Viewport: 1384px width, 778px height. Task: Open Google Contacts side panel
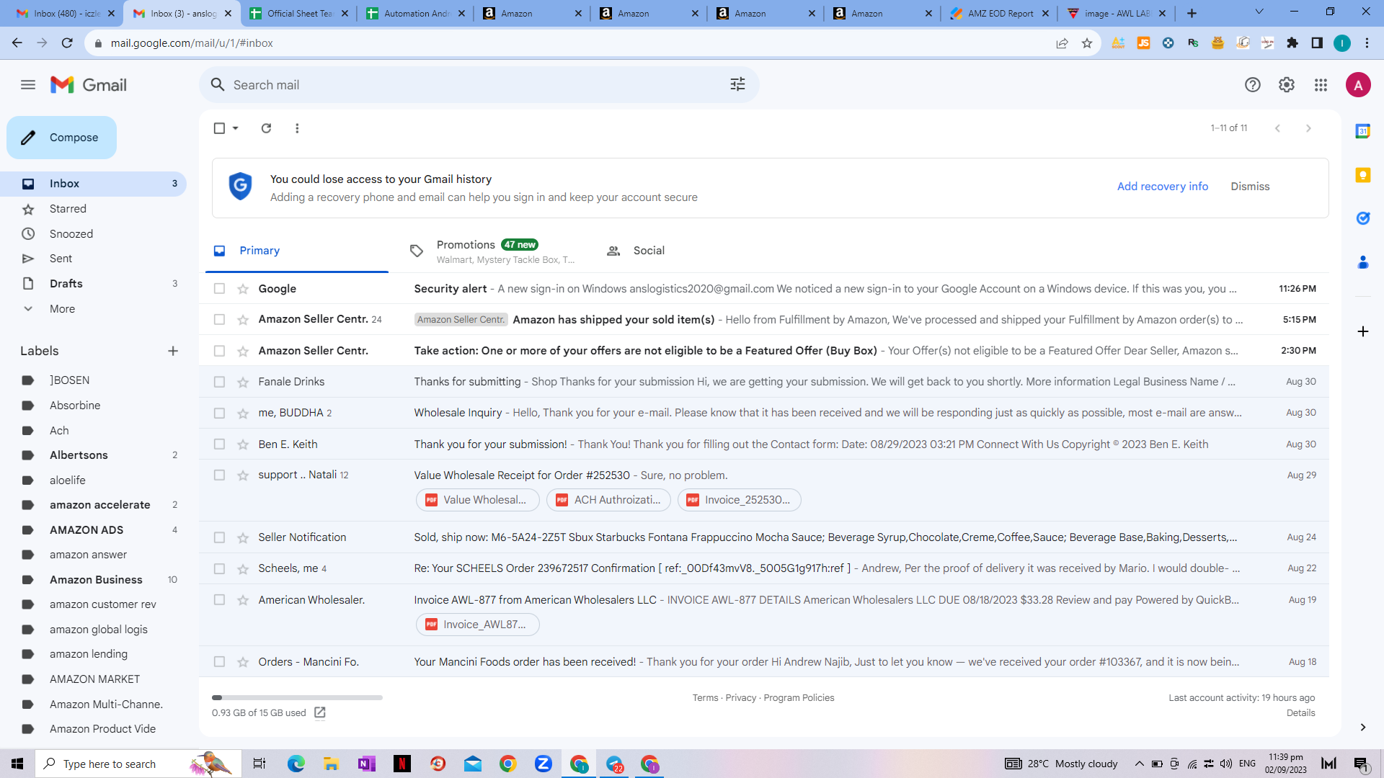tap(1362, 262)
